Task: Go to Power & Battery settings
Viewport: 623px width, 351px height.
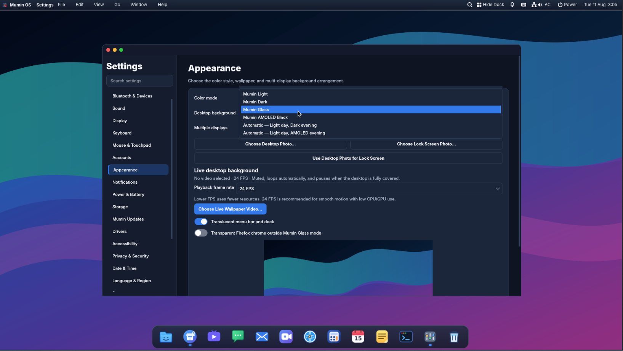Action: (138, 195)
